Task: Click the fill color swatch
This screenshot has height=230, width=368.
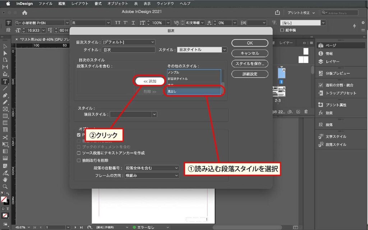Action: (x=4, y=199)
